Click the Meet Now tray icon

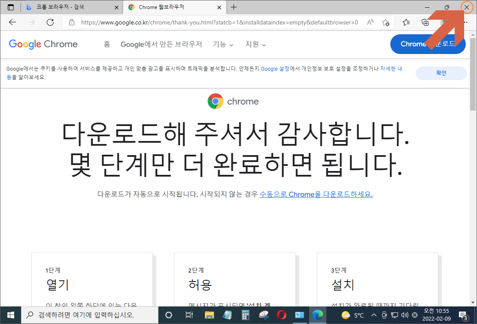pyautogui.click(x=384, y=315)
